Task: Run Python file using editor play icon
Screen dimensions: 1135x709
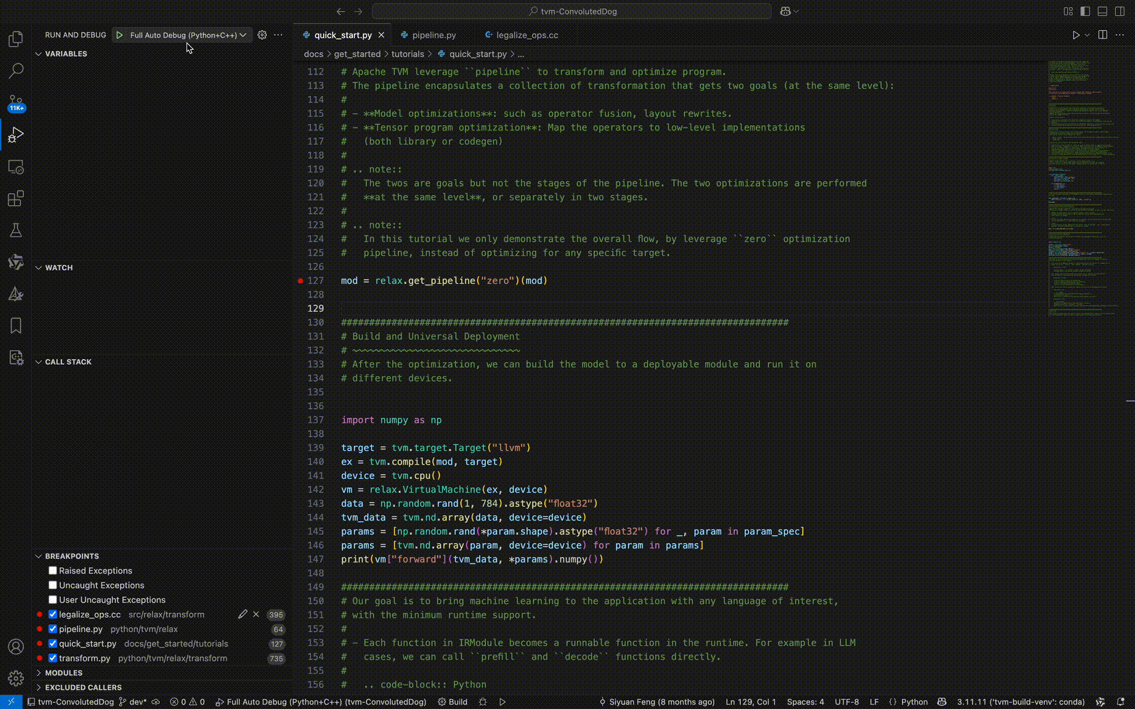Action: coord(1076,35)
